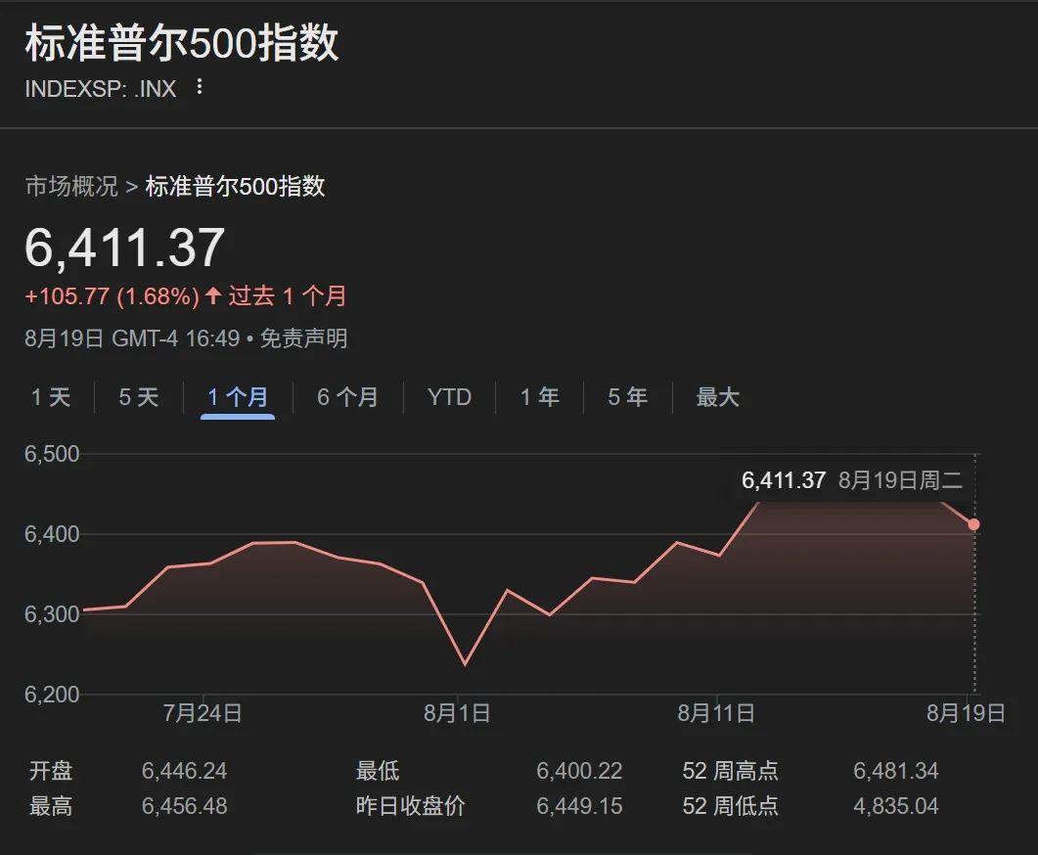This screenshot has height=855, width=1038.
Task: Select the 最大 time range tab
Action: click(x=717, y=397)
